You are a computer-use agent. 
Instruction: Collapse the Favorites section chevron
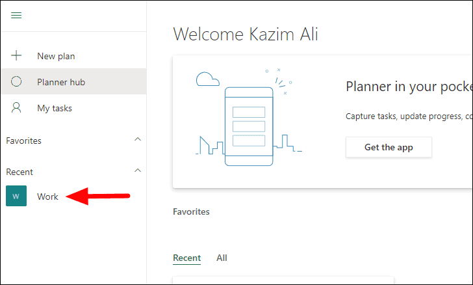tap(137, 140)
